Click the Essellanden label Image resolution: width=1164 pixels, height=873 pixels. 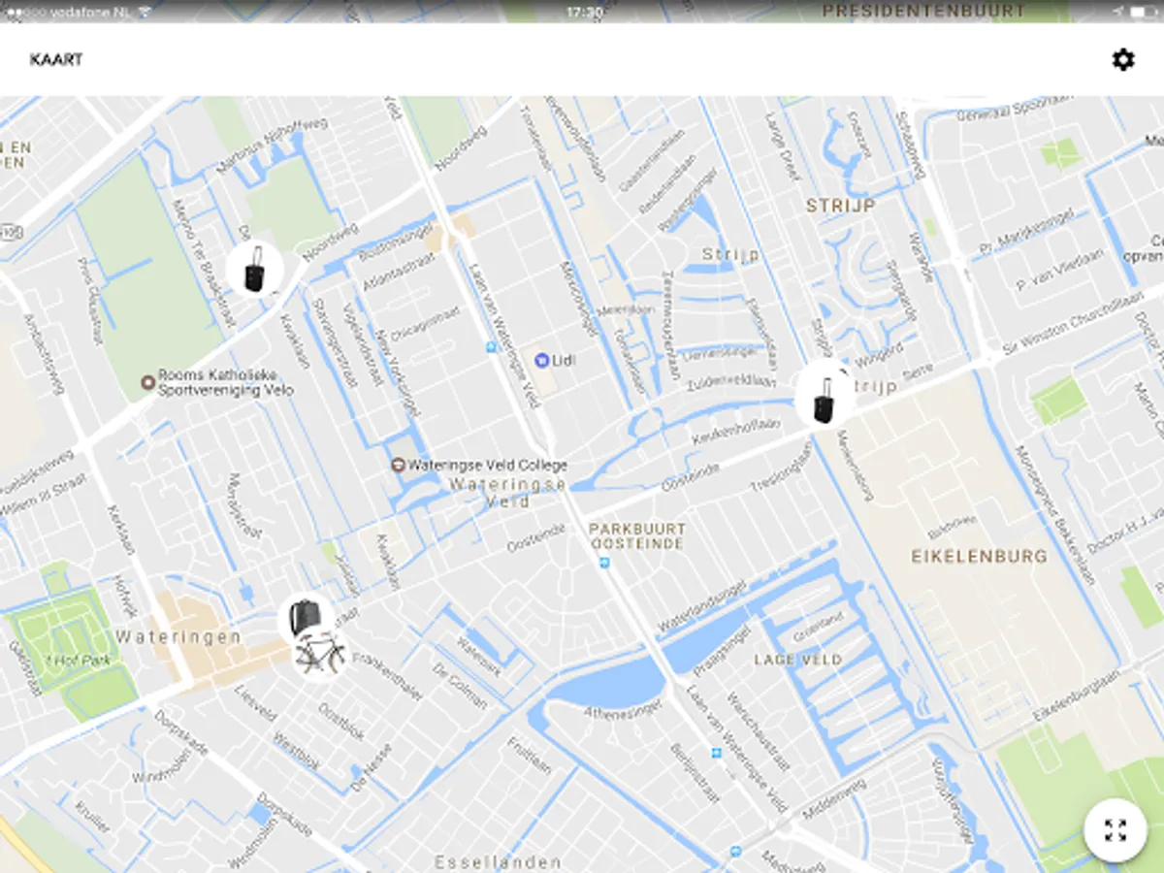point(498,861)
